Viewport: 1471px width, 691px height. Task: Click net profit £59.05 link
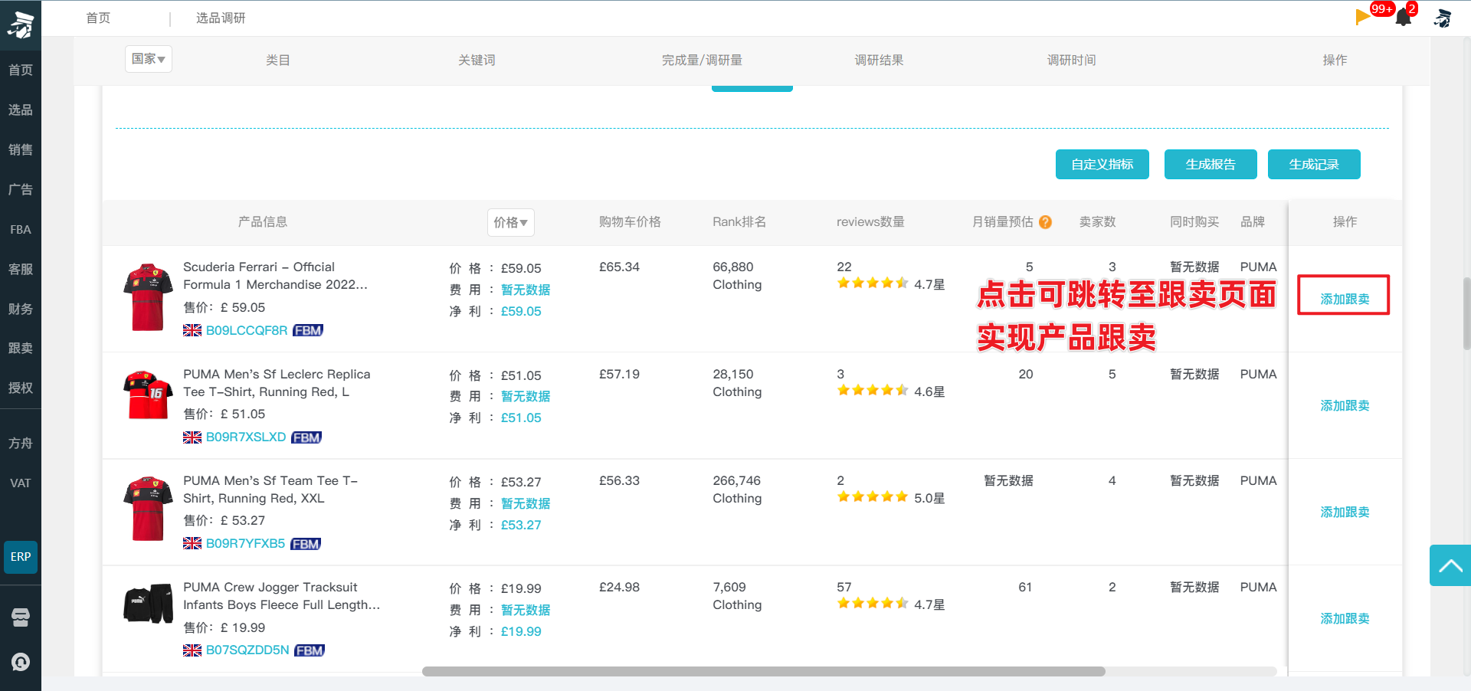[521, 311]
